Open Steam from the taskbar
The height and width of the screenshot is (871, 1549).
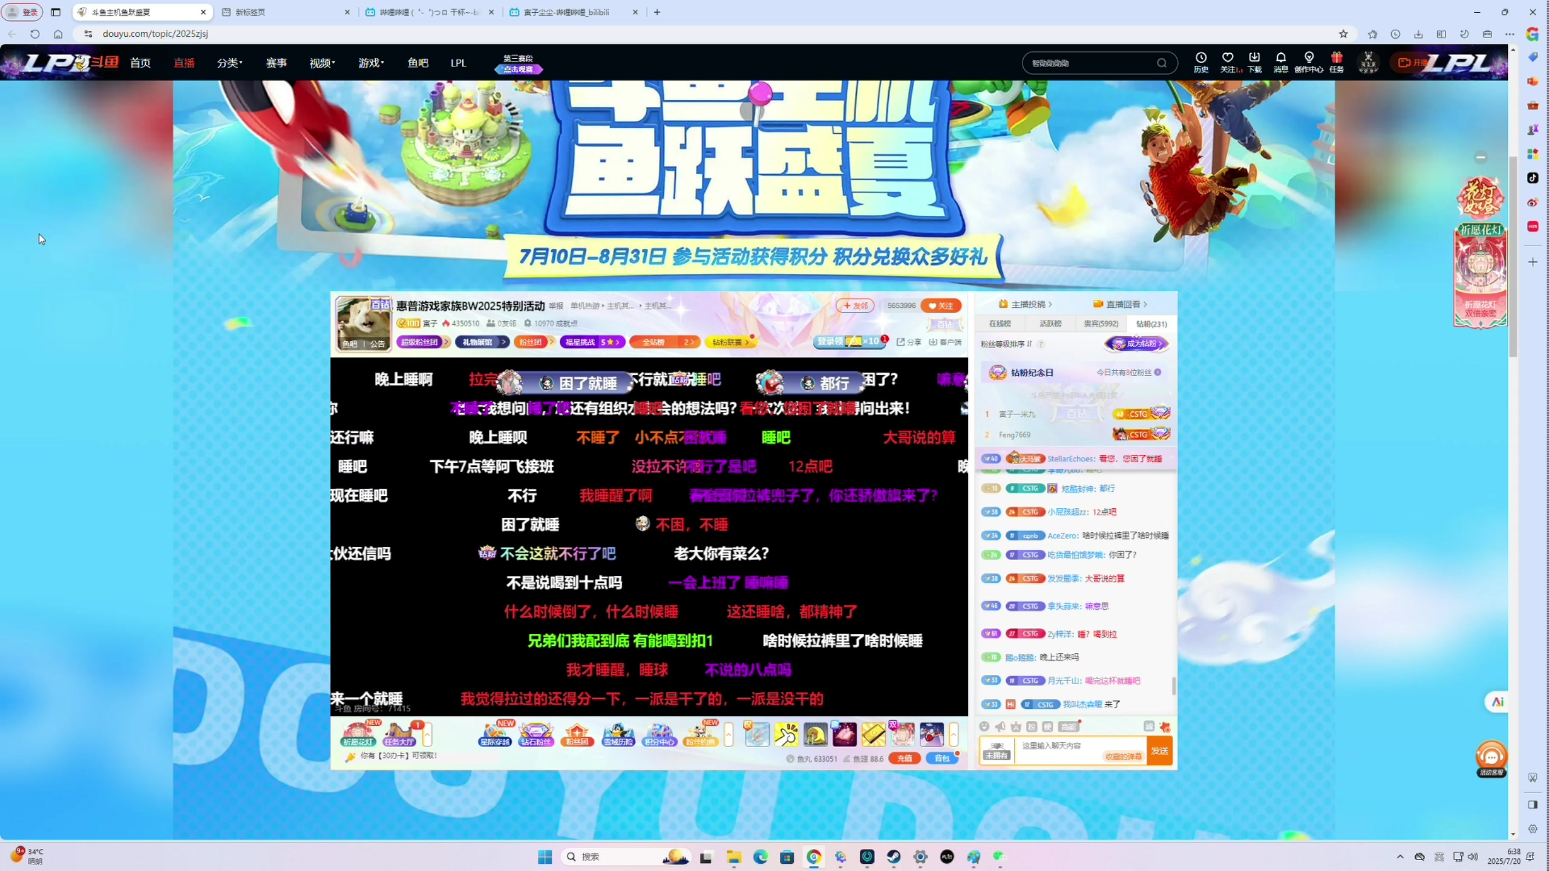894,856
